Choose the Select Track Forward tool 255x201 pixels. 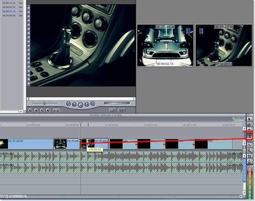point(249,129)
